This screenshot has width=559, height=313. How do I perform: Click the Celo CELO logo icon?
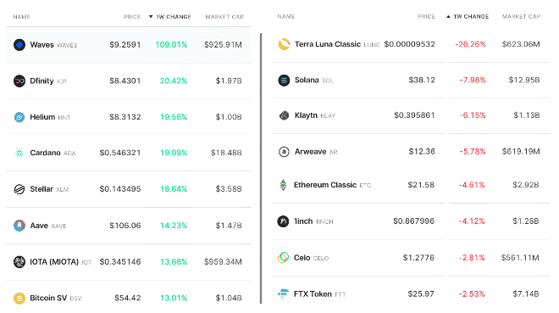point(283,258)
